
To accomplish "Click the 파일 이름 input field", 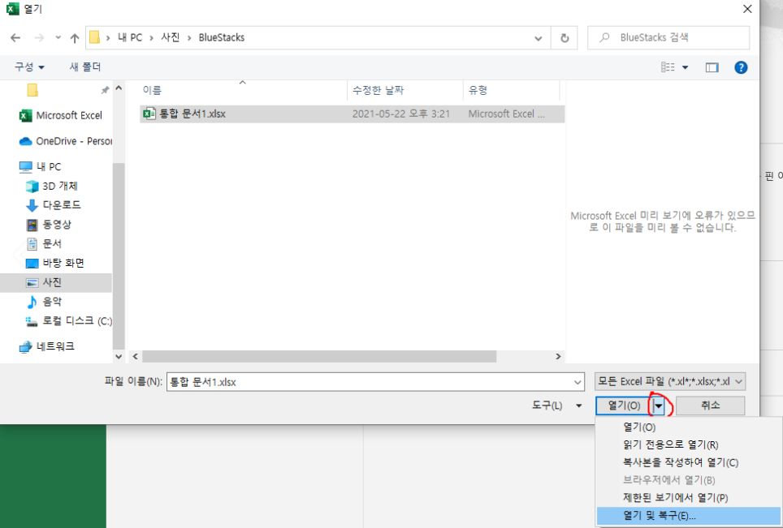I will click(x=370, y=382).
